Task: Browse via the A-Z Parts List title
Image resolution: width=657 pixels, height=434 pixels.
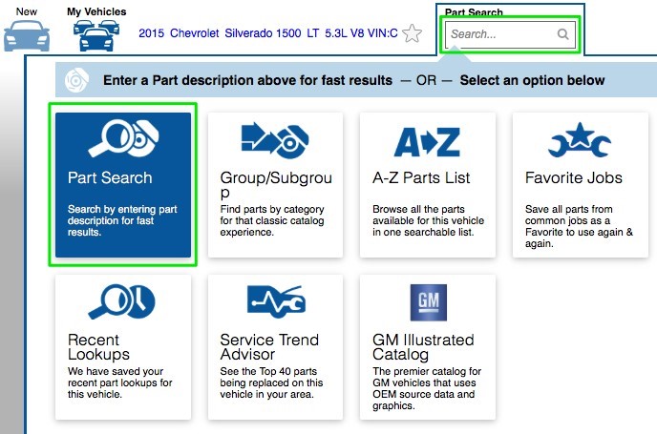Action: 421,177
